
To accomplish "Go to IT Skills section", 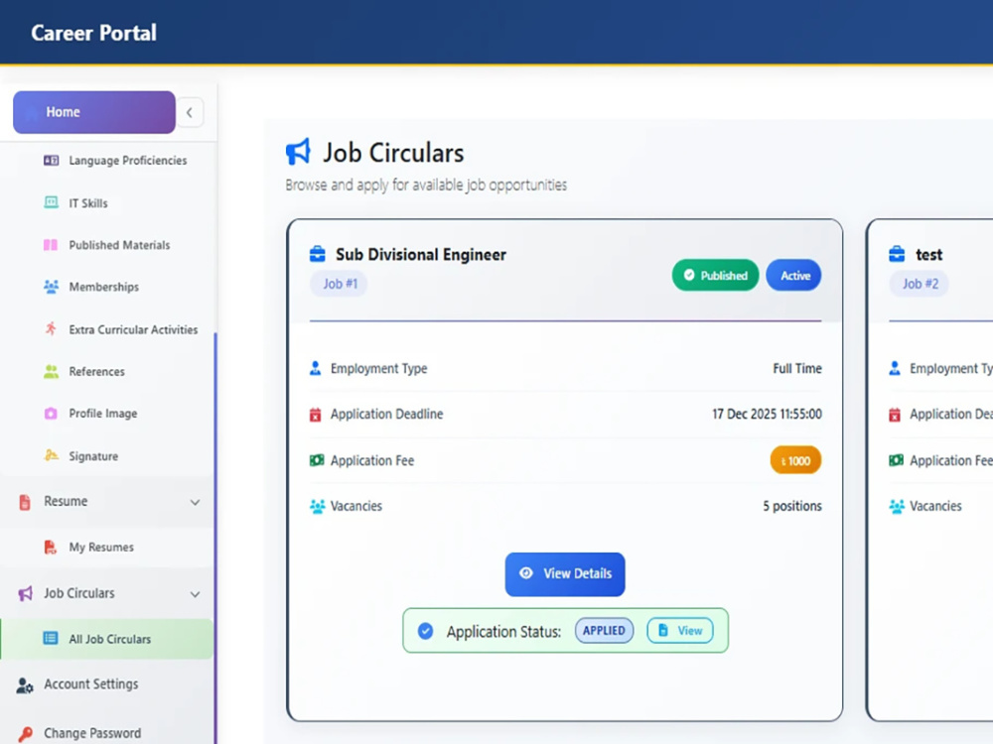I will [x=88, y=203].
